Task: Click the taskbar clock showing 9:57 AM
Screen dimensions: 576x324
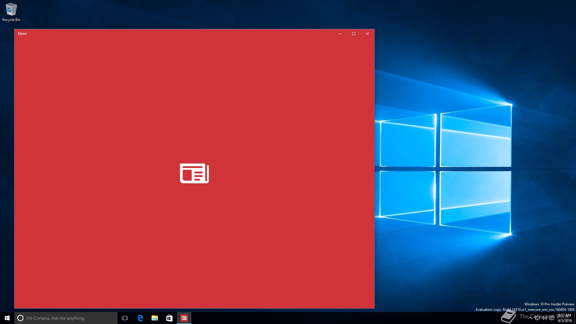Action: point(565,318)
